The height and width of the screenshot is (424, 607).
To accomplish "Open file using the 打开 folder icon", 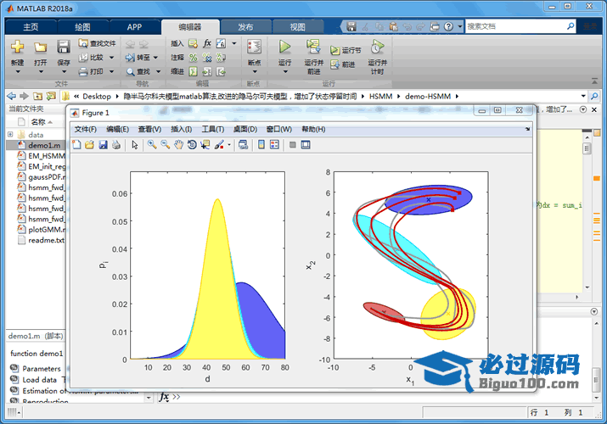I will [x=40, y=47].
